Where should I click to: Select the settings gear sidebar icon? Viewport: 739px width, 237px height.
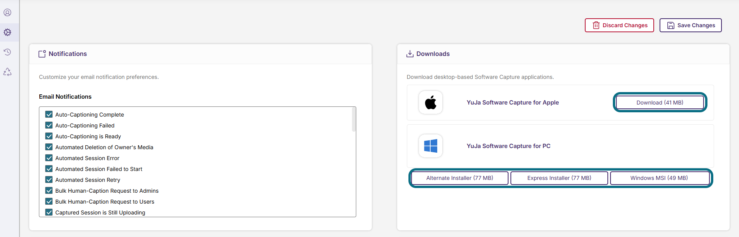click(x=7, y=32)
